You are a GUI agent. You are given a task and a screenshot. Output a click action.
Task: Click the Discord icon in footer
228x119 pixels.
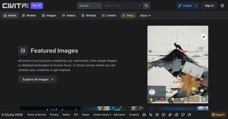pyautogui.click(x=144, y=115)
